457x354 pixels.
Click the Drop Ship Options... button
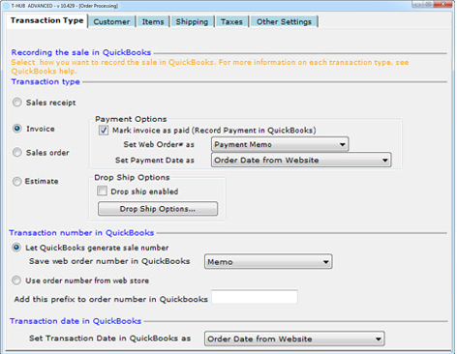click(158, 209)
